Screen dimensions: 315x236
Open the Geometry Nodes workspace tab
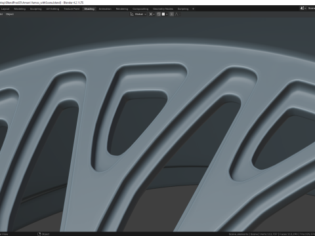(x=163, y=9)
